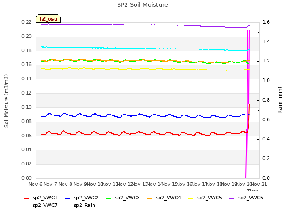Click the yellow sp2_VWC5 legend swatch
This screenshot has height=214, width=286.
pyautogui.click(x=191, y=198)
